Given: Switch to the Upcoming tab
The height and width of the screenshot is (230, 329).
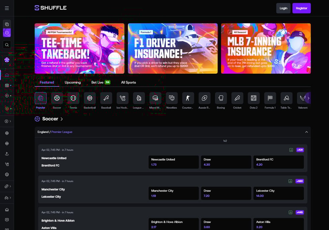Looking at the screenshot, I should click(x=73, y=82).
